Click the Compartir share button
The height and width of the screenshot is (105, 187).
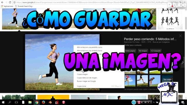click(x=156, y=51)
